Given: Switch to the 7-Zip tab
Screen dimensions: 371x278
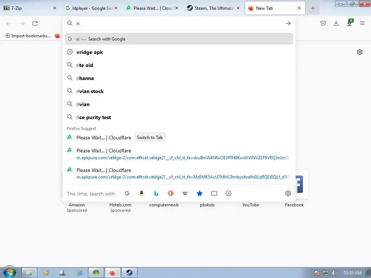Looking at the screenshot, I should pyautogui.click(x=30, y=8).
